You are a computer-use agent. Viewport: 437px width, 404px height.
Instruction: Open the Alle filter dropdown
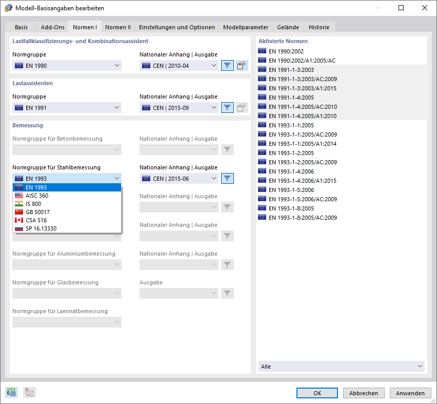(x=342, y=367)
